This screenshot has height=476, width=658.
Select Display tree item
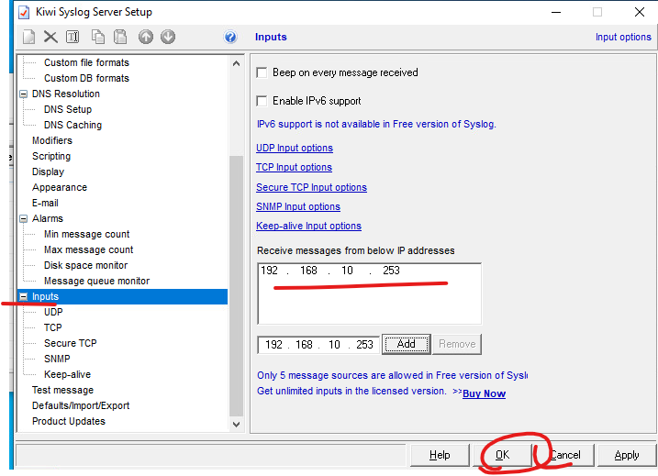click(48, 172)
